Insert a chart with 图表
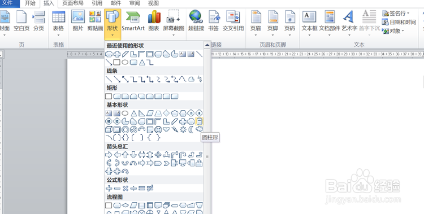 154,21
